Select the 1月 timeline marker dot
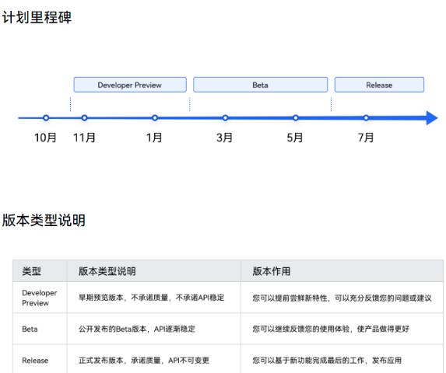Image resolution: width=446 pixels, height=373 pixels. pyautogui.click(x=155, y=118)
